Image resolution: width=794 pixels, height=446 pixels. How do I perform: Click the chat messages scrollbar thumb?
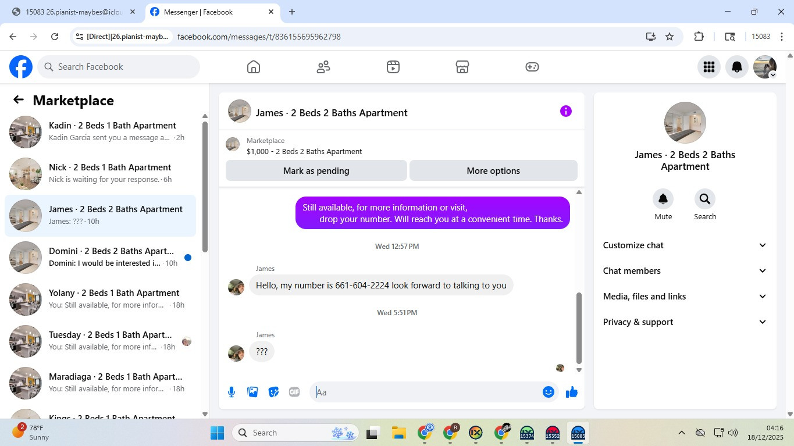coord(579,327)
